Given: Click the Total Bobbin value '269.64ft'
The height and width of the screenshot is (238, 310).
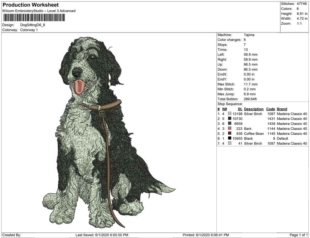Looking at the screenshot, I should (250, 99).
